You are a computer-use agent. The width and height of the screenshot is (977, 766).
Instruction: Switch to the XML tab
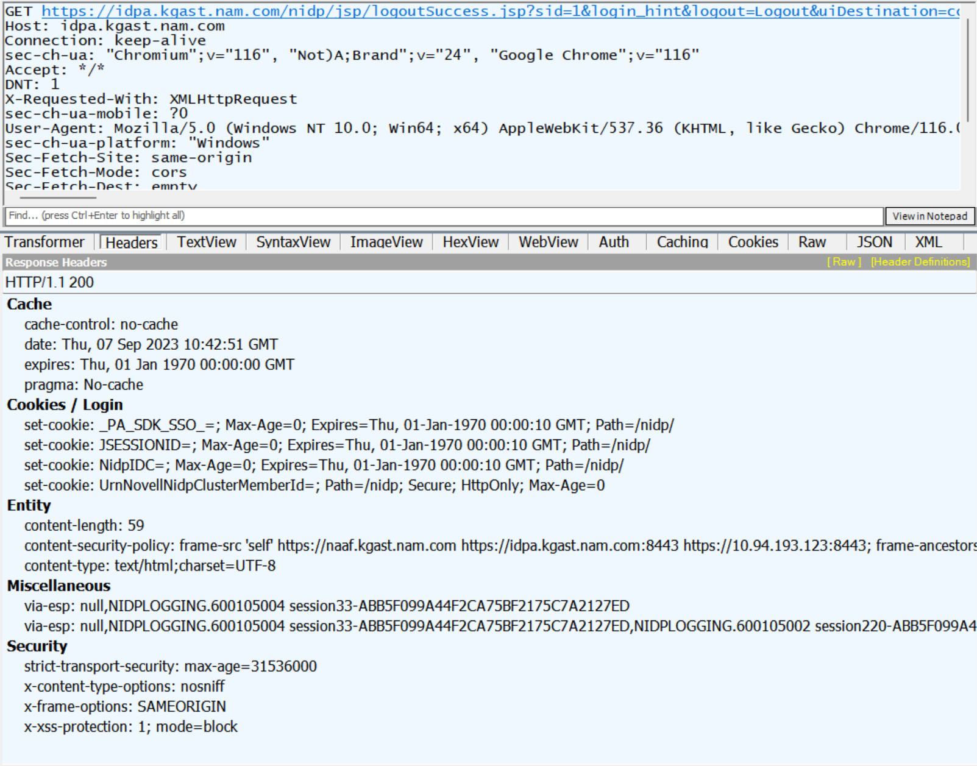(x=929, y=242)
